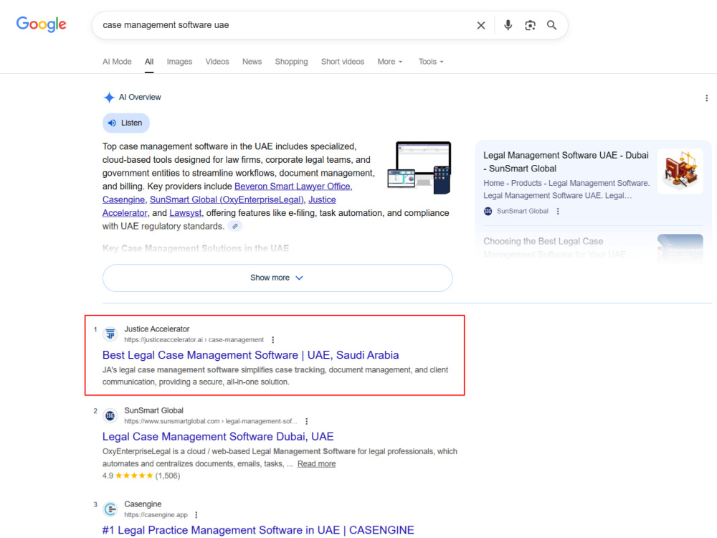Click the 4.9 star rating line
This screenshot has height=538, width=717.
click(141, 476)
